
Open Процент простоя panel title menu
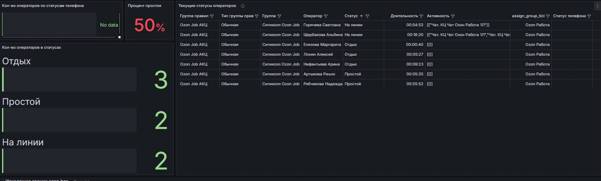point(144,6)
